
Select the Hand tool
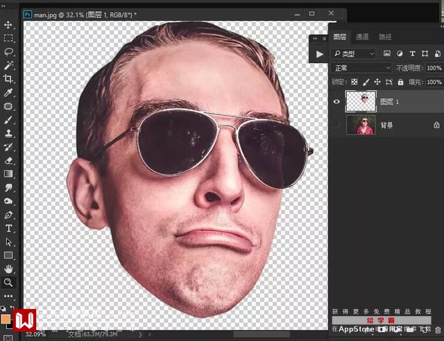pos(8,269)
